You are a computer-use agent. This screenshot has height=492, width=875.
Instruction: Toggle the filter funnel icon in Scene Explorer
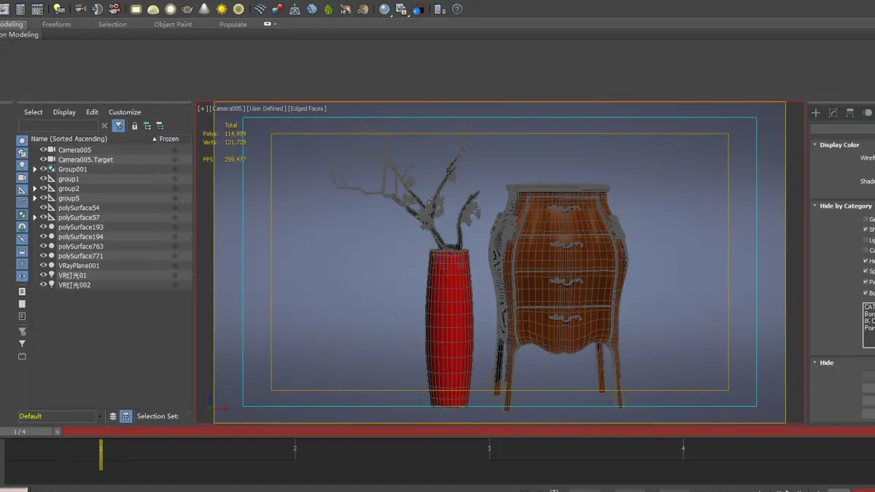pos(118,126)
